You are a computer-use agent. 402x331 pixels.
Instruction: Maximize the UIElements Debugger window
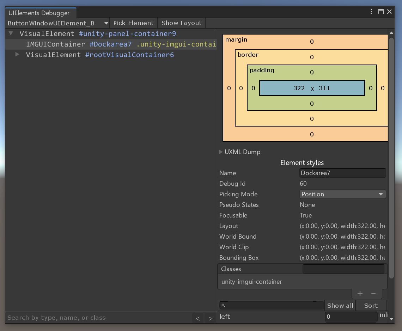tap(381, 12)
